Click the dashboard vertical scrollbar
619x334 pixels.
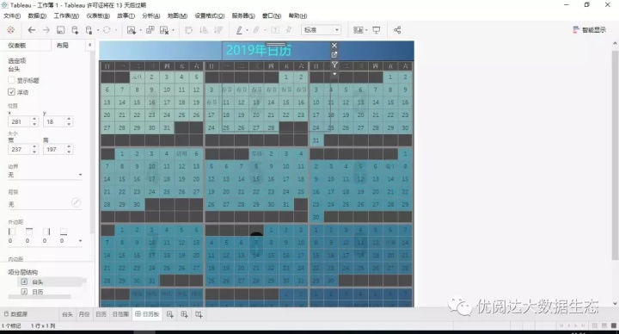615,155
